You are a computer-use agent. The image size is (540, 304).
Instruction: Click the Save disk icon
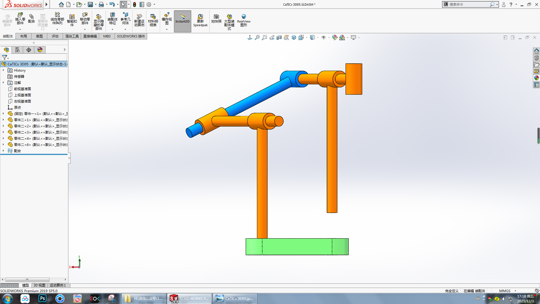tap(90, 5)
